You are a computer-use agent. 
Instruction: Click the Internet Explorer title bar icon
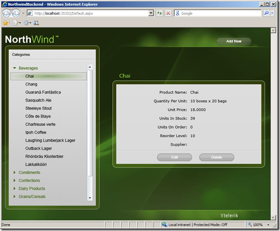5,4
